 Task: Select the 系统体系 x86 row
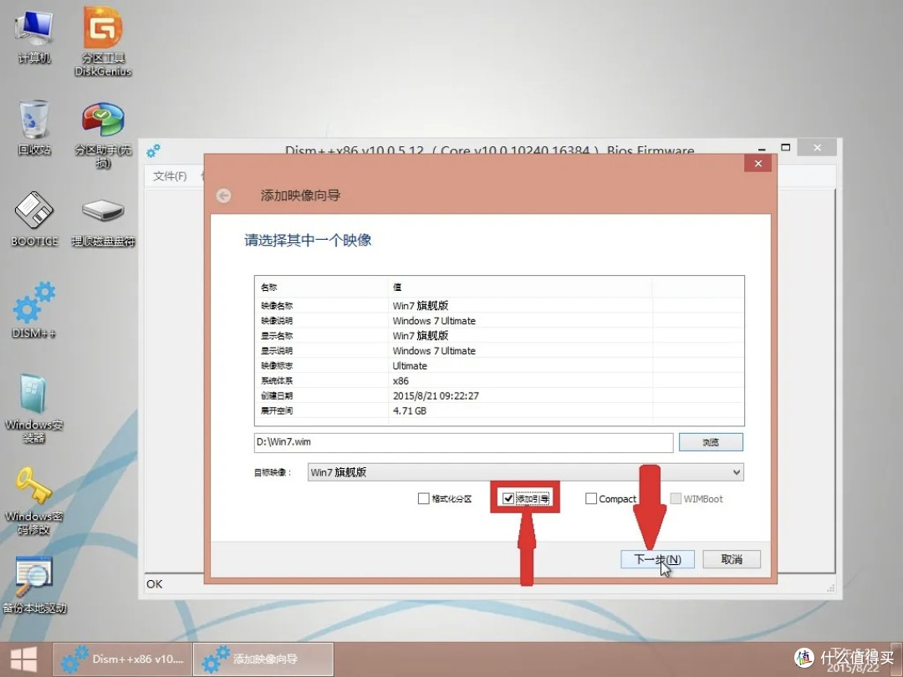tap(499, 380)
